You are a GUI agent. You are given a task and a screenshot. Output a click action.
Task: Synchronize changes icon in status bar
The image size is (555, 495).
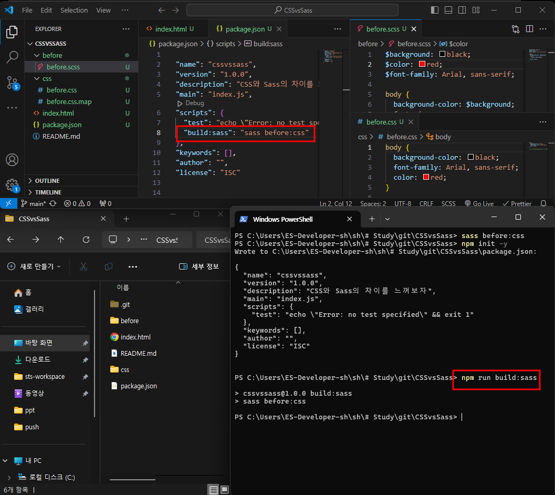point(53,203)
